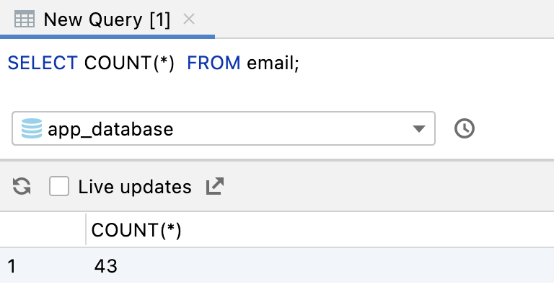Click the database stack icon beside app_database

point(32,130)
